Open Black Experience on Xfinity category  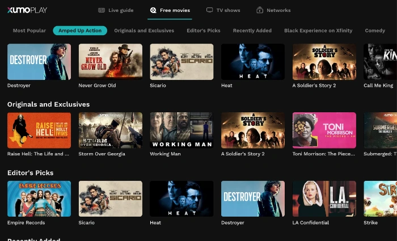(x=318, y=31)
